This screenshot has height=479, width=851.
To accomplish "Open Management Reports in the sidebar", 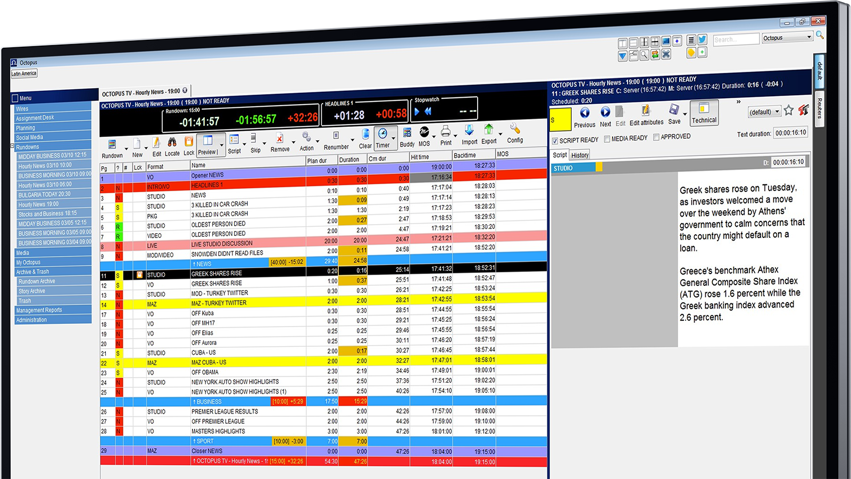I will point(53,310).
